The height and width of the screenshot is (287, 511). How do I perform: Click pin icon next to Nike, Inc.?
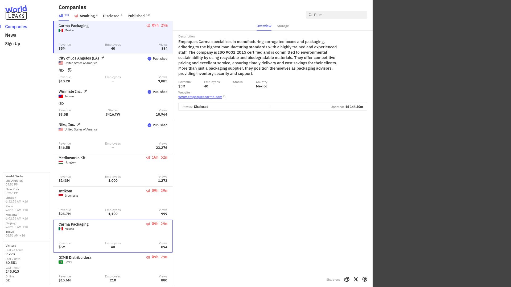coord(79,124)
